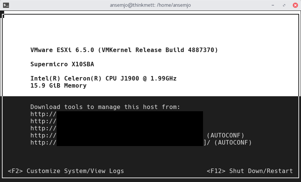Click the Supermicro X10SBA hardware line
Image resolution: width=301 pixels, height=182 pixels.
coord(62,64)
